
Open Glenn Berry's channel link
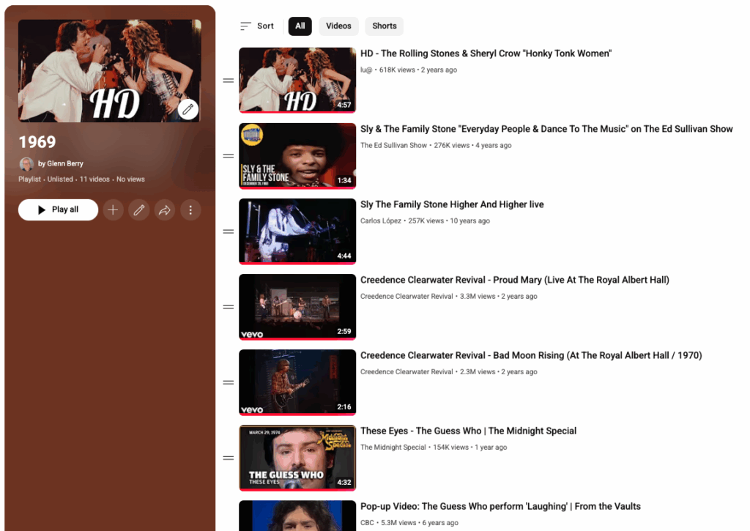[65, 164]
